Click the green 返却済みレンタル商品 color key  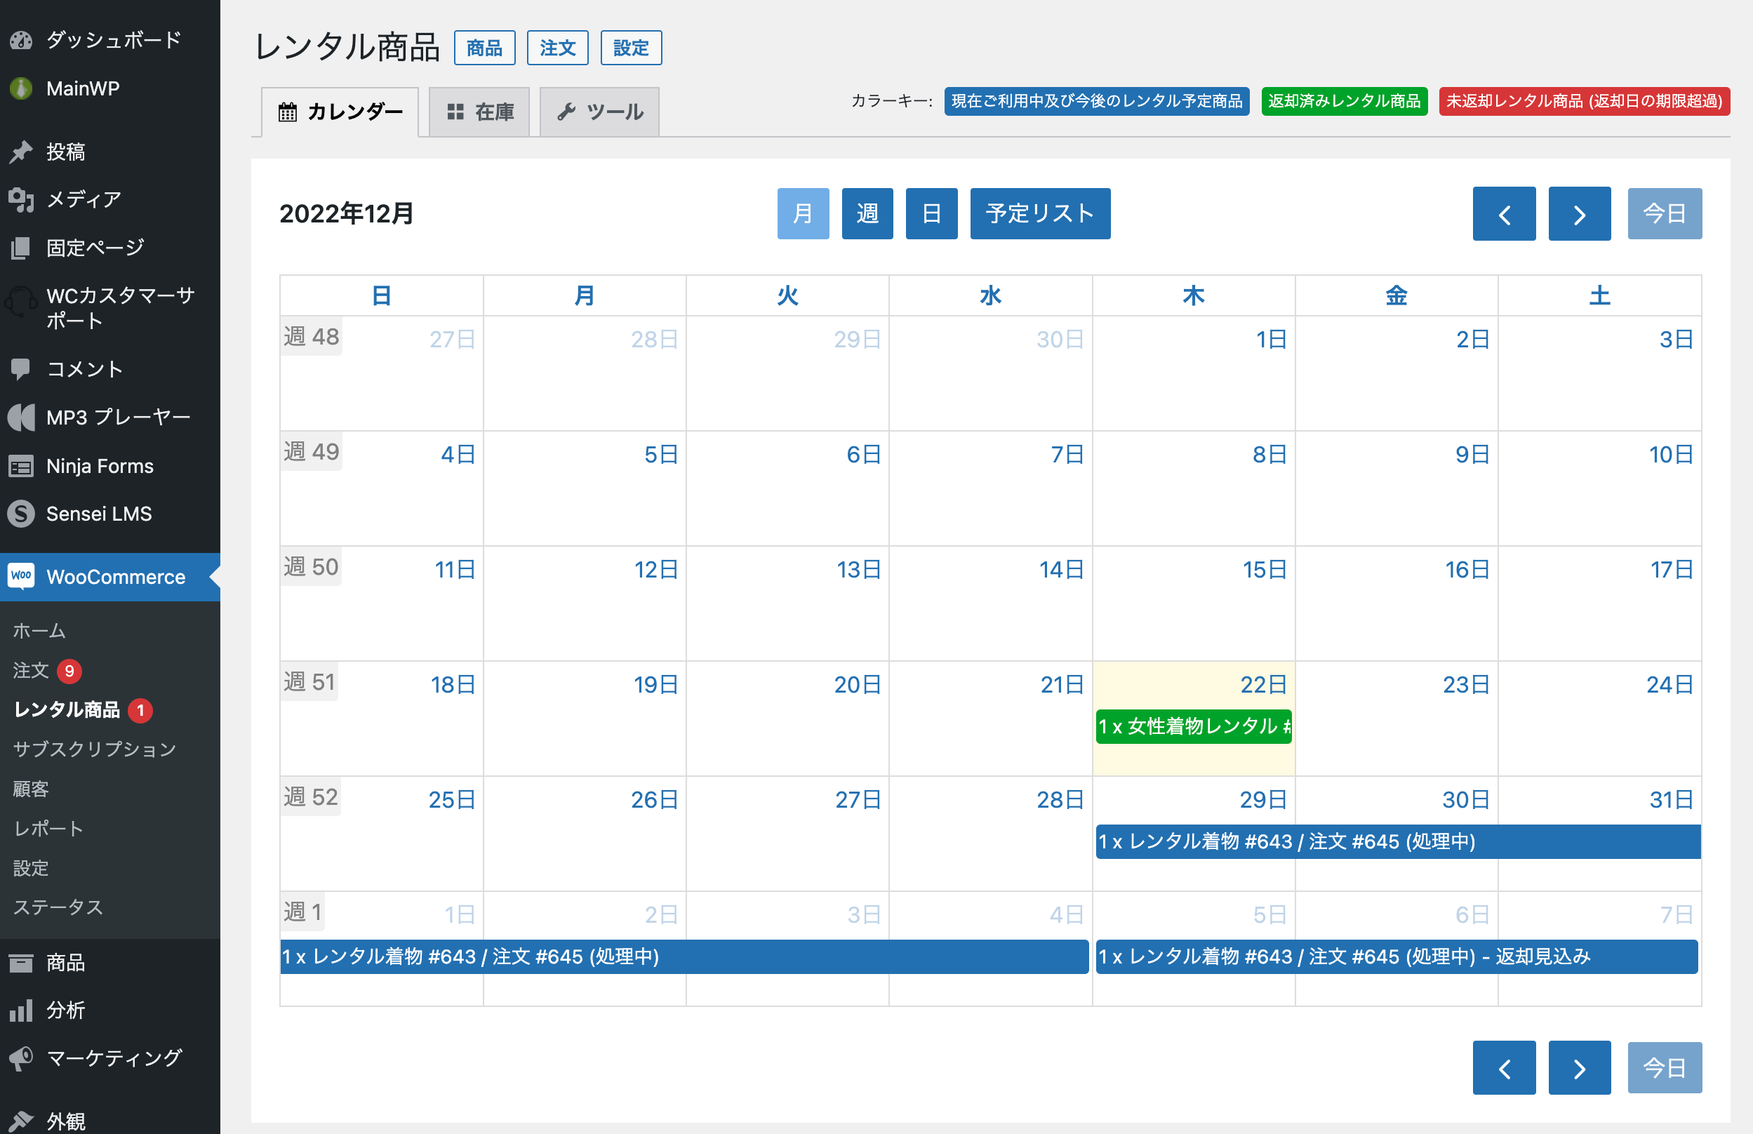tap(1345, 101)
